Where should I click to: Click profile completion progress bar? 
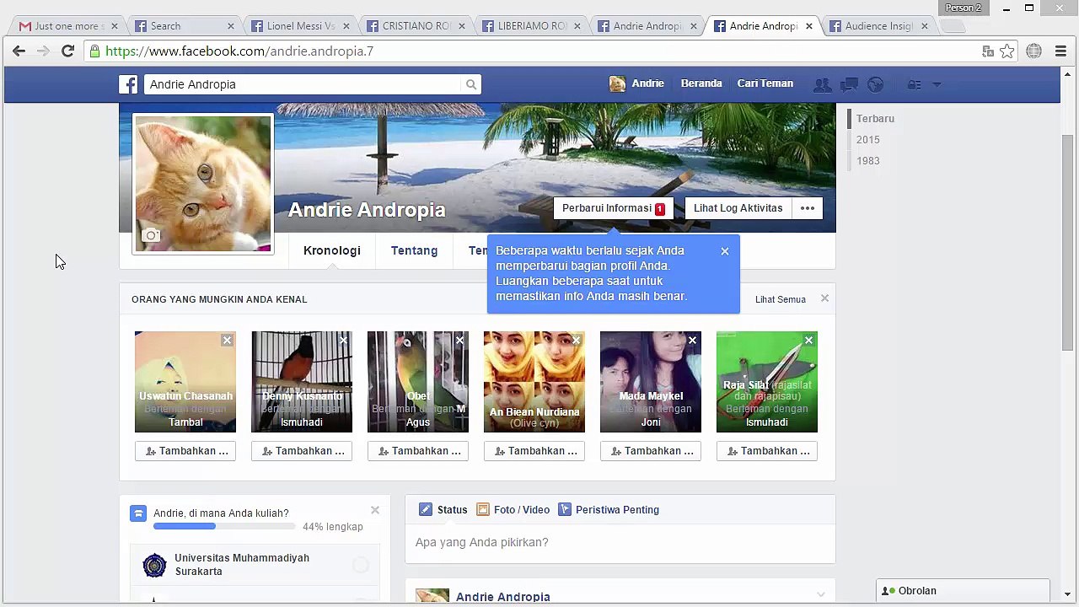point(224,527)
